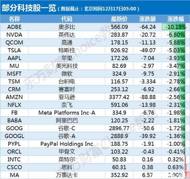Select the 奈飞 name cell

tap(67, 105)
